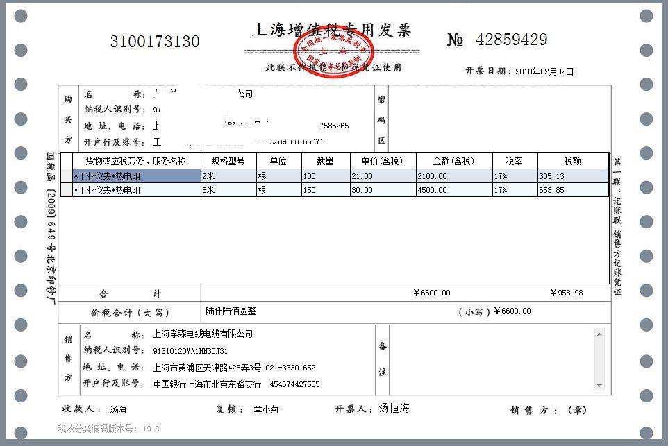The image size is (668, 446).
Task: Click the 2米 specification cell
Action: [x=228, y=175]
